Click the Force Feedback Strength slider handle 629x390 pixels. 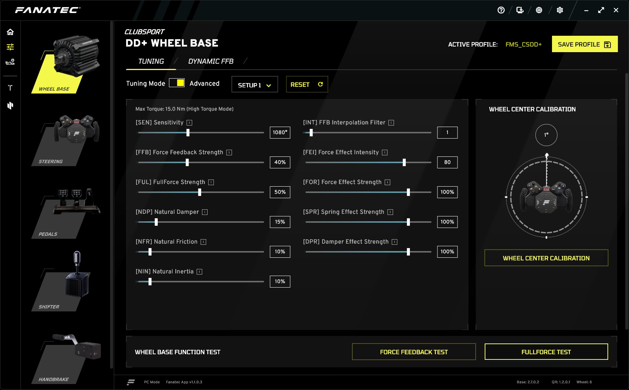(x=187, y=162)
